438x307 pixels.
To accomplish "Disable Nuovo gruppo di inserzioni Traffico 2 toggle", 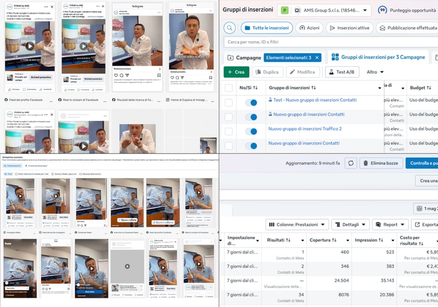I will click(x=251, y=131).
